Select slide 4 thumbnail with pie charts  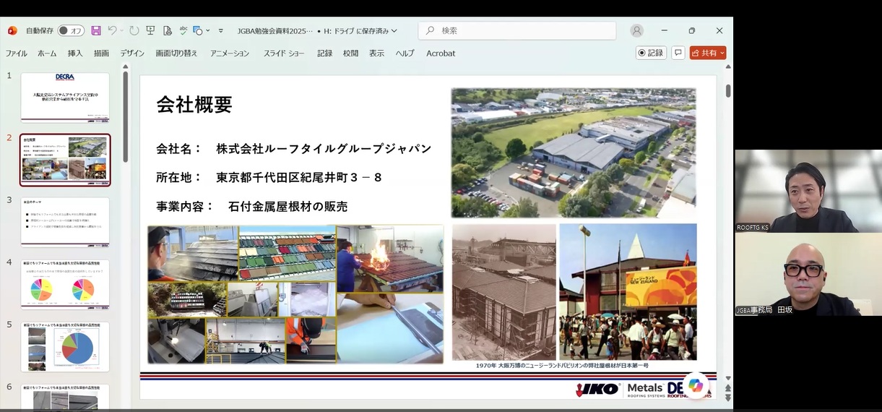(65, 285)
